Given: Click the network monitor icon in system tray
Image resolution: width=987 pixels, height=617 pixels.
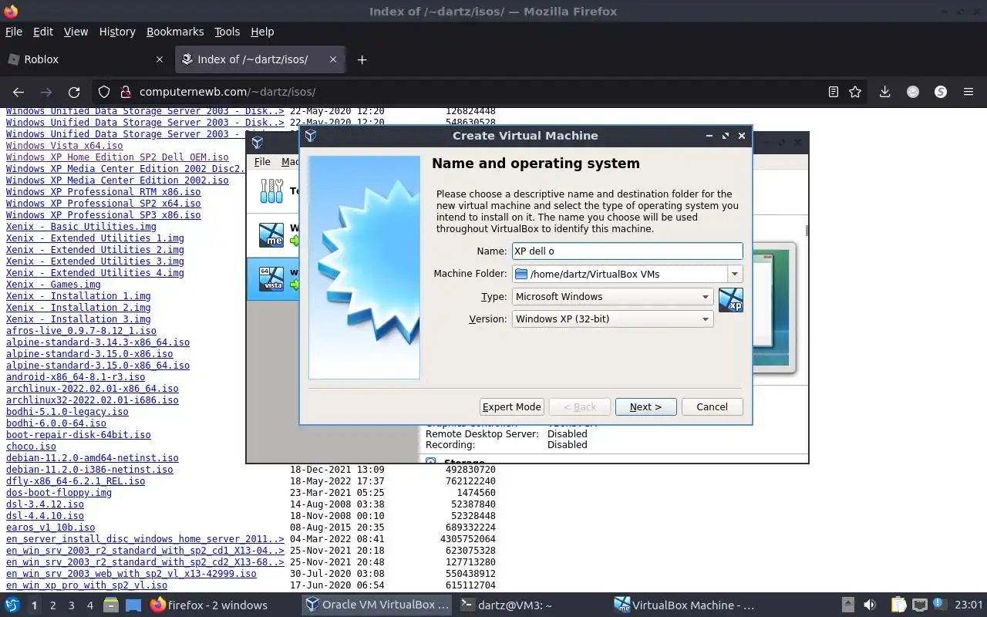Looking at the screenshot, I should coord(919,605).
